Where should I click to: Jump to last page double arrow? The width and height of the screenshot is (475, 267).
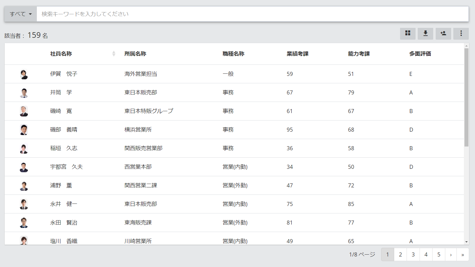pyautogui.click(x=463, y=255)
